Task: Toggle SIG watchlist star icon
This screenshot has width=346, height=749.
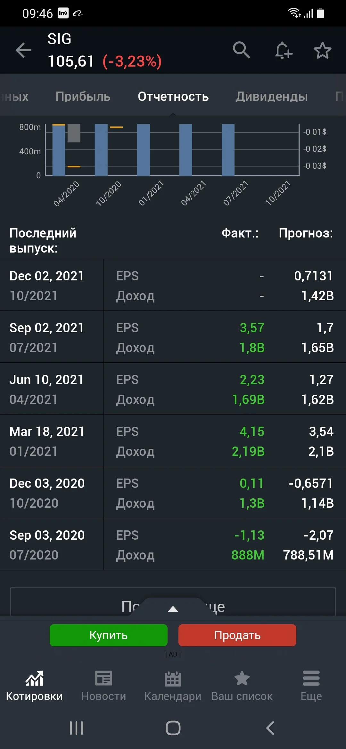Action: tap(322, 50)
